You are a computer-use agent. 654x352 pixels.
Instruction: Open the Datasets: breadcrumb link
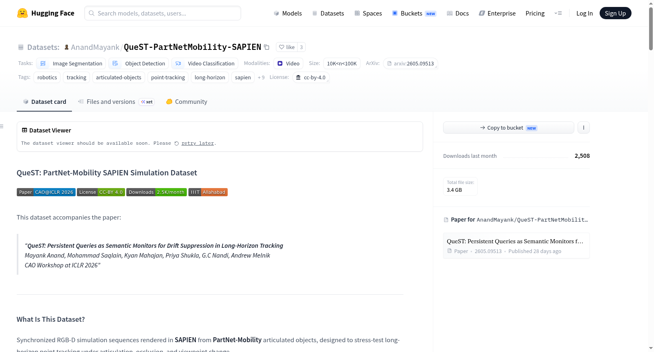click(x=43, y=47)
